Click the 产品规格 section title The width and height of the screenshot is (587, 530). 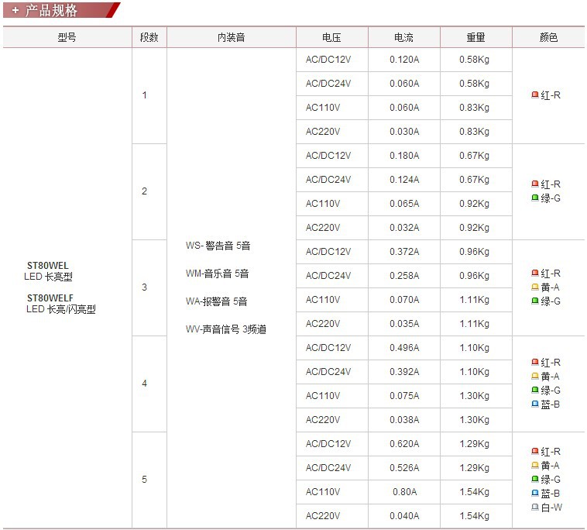pos(52,10)
